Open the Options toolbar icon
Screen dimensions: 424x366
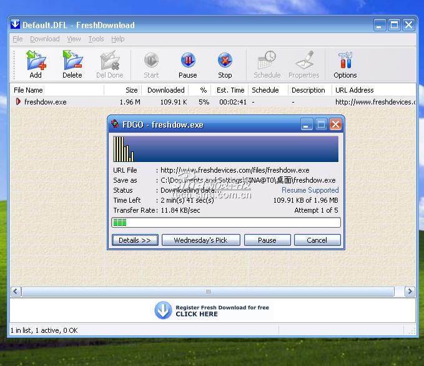click(x=345, y=60)
